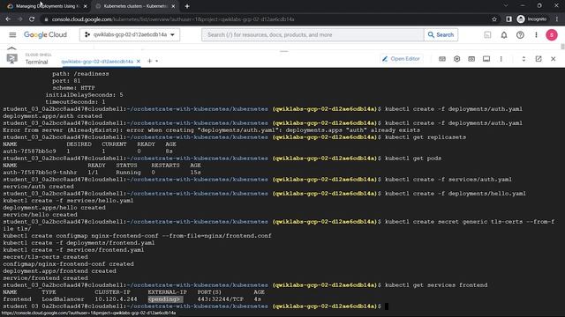Open the Help question mark menu

coord(520,35)
